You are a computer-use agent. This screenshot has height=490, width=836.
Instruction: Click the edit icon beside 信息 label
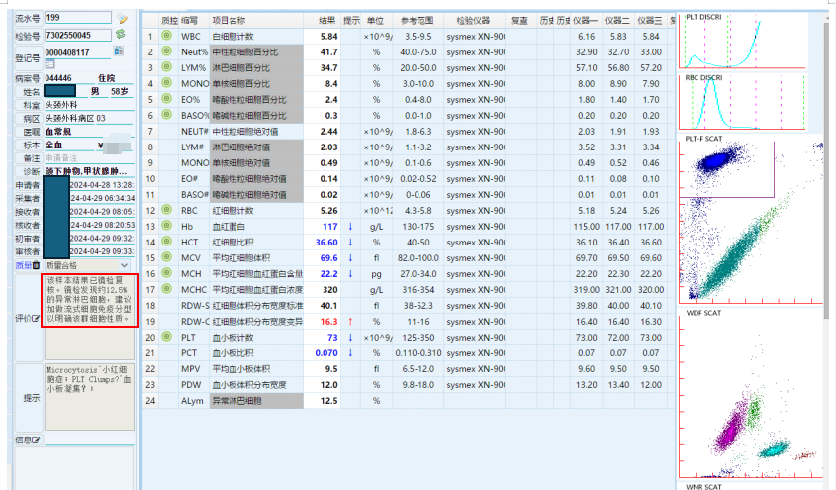pos(36,440)
